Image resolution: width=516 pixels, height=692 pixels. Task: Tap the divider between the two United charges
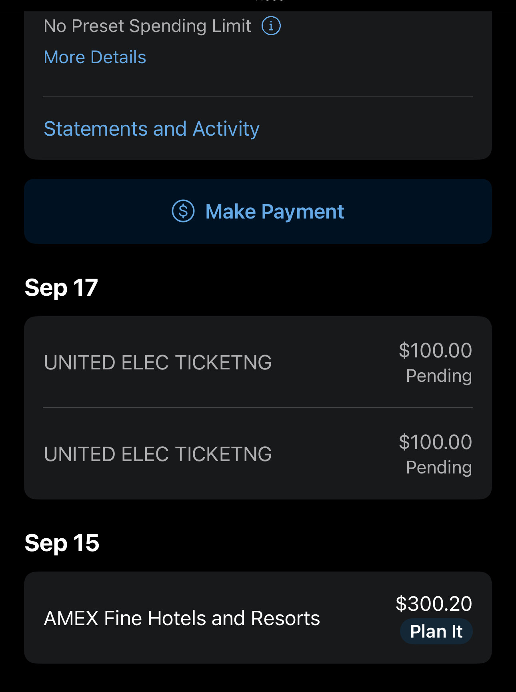(x=258, y=408)
